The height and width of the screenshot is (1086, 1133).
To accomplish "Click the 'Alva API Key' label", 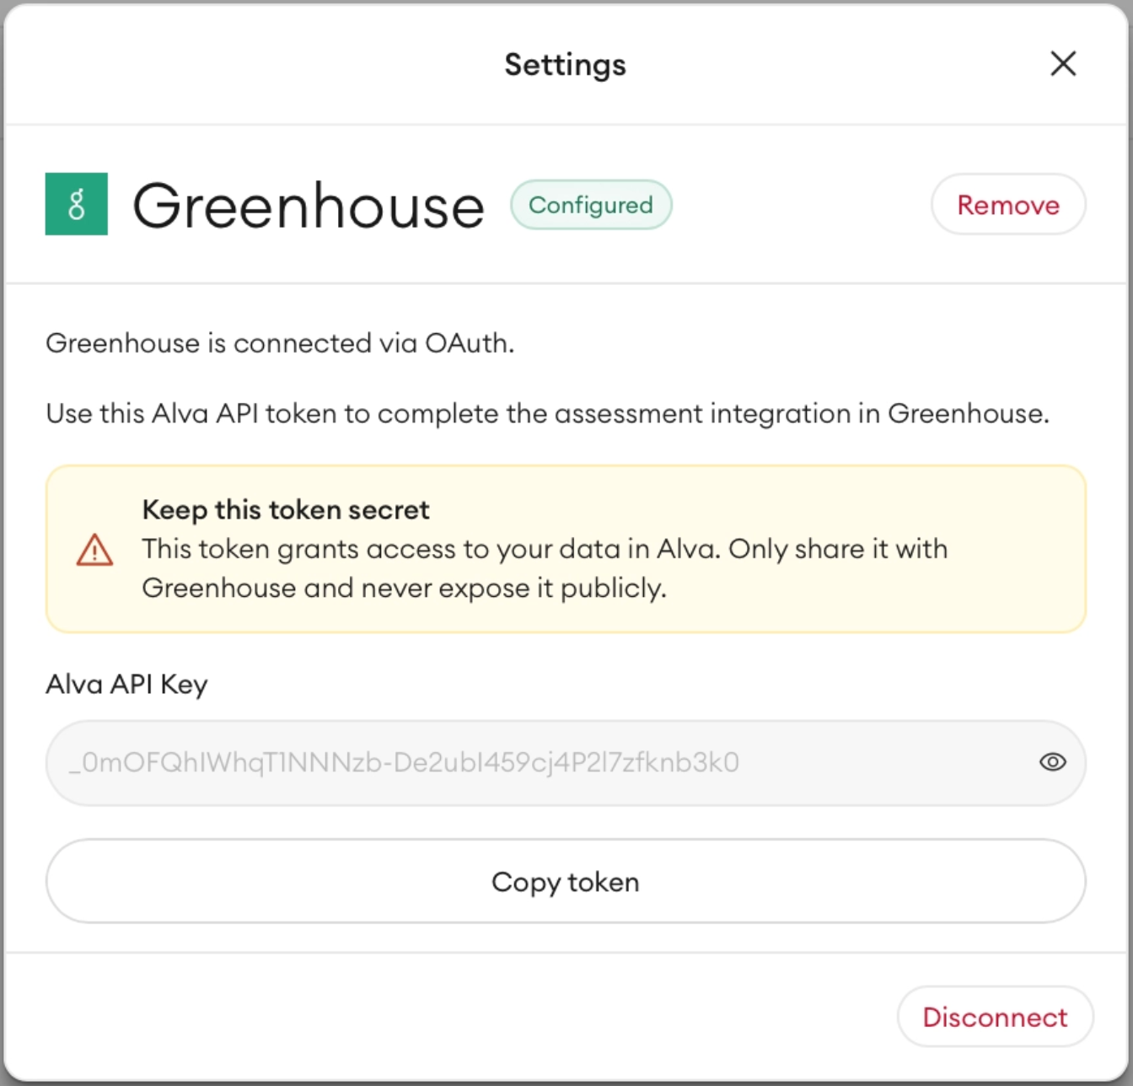I will point(126,684).
